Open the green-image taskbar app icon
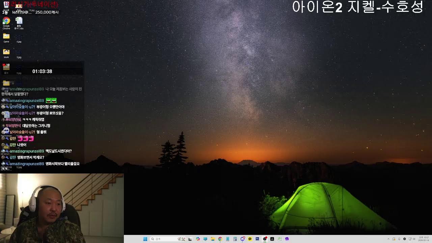Screen dimensions: 432x243 click(x=279, y=239)
